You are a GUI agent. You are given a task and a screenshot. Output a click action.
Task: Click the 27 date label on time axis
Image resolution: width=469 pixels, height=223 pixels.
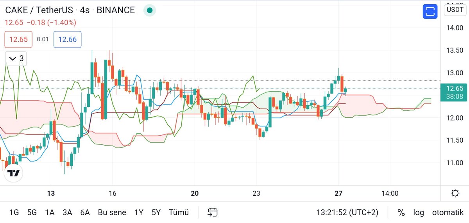[x=339, y=193]
